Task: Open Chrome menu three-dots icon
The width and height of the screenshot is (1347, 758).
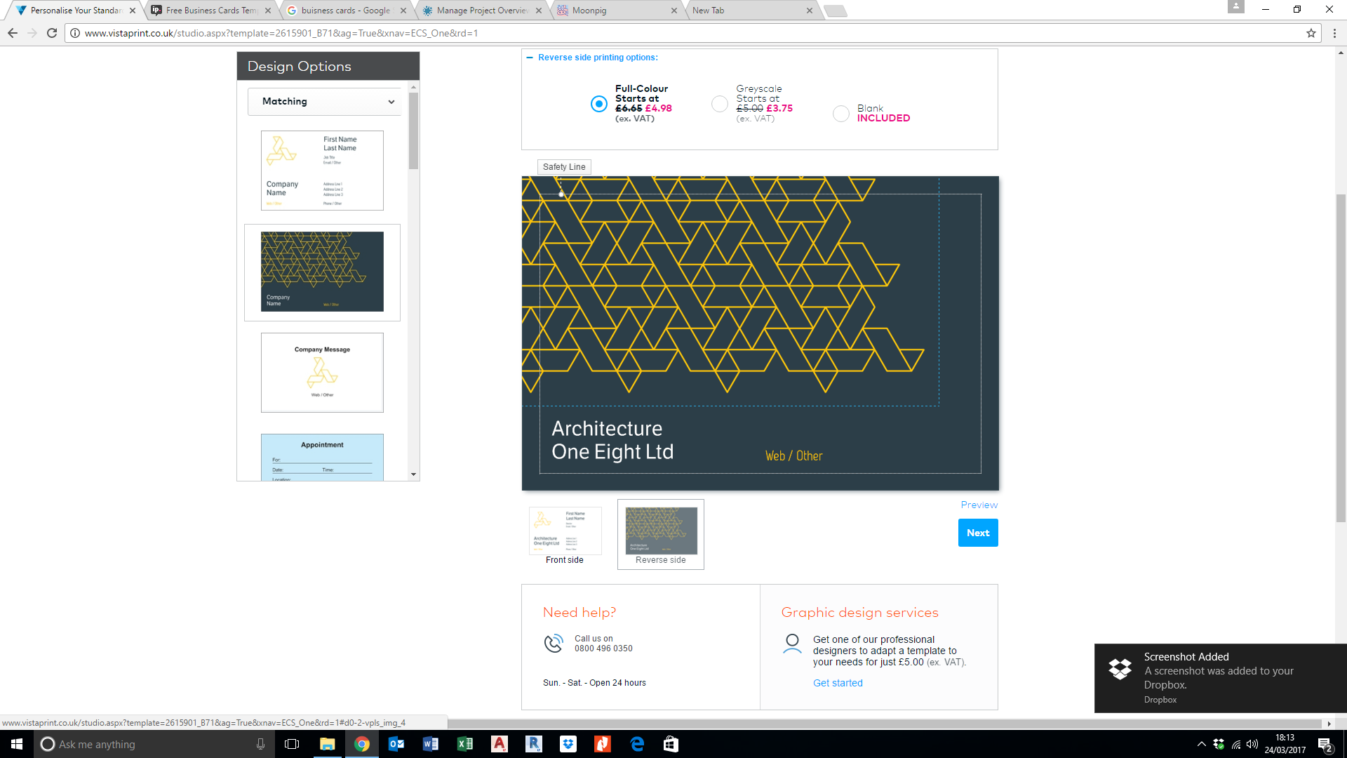Action: [x=1334, y=33]
